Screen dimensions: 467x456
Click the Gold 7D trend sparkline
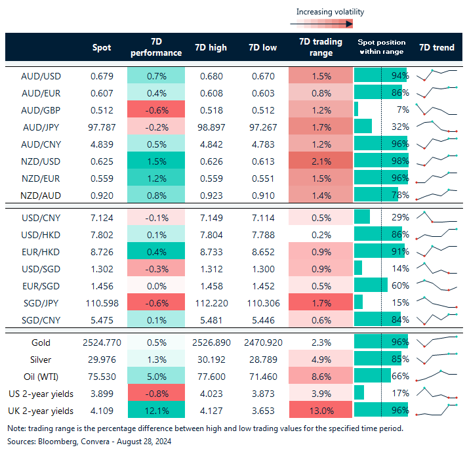pyautogui.click(x=436, y=342)
